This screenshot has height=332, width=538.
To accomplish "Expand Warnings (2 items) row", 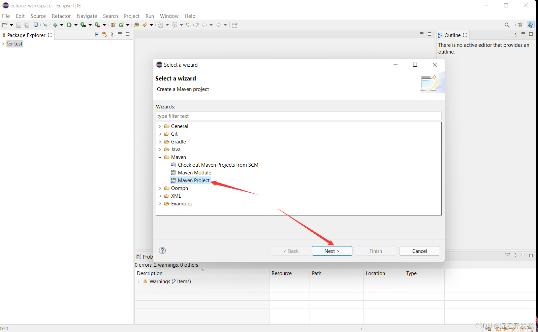I will click(x=138, y=281).
